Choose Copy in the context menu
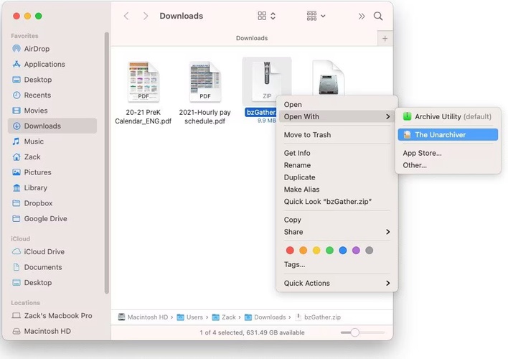The width and height of the screenshot is (508, 359). tap(337, 220)
